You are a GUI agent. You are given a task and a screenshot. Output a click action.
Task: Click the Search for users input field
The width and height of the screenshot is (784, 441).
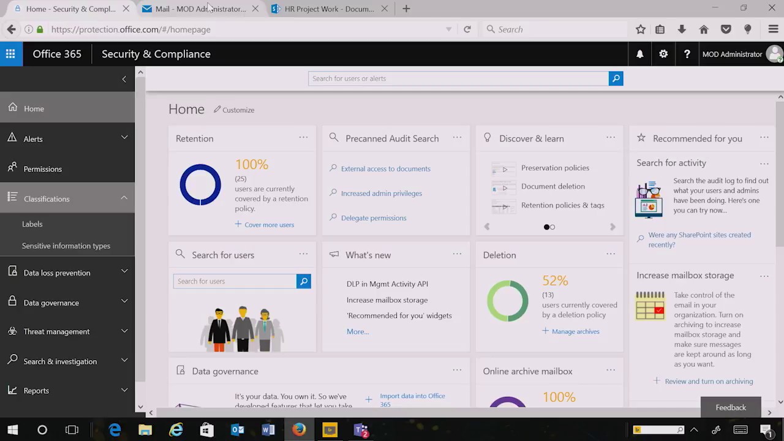pyautogui.click(x=235, y=281)
